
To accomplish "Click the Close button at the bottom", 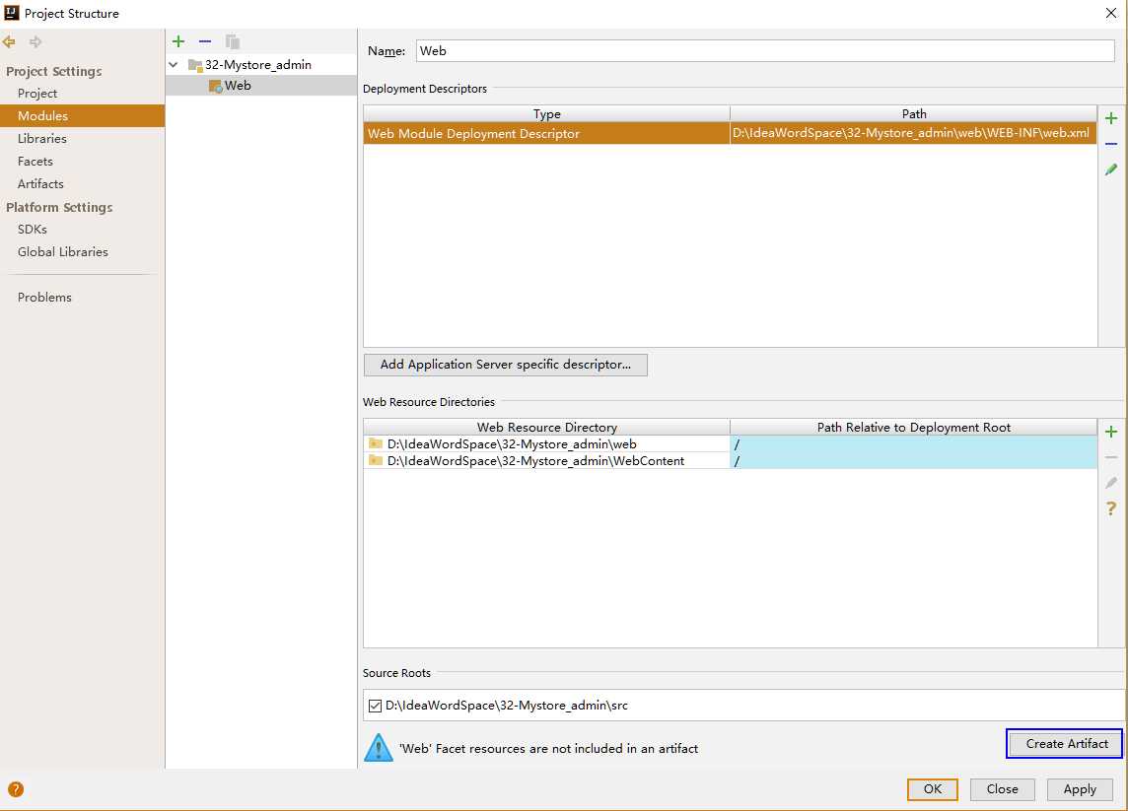I will (x=1002, y=788).
